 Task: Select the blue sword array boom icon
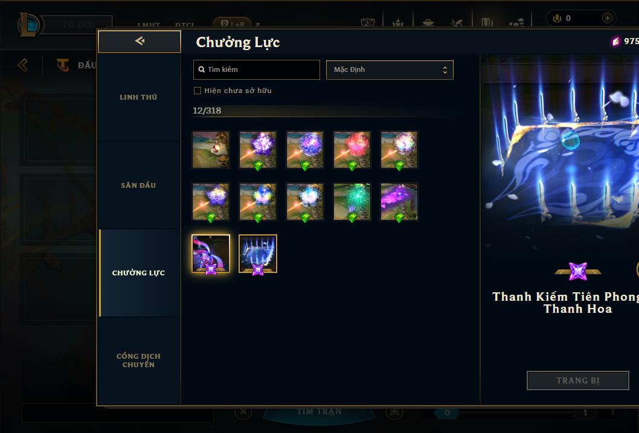[x=257, y=254]
